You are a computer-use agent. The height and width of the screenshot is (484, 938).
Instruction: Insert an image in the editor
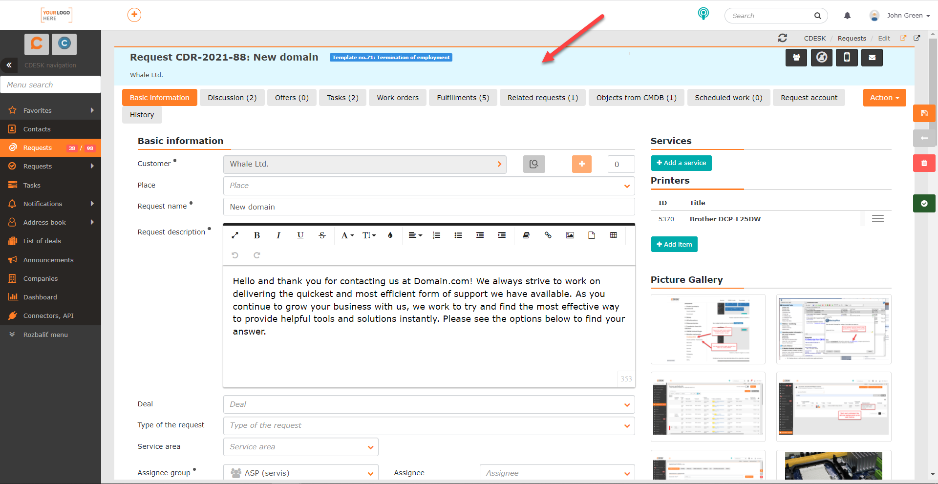570,235
